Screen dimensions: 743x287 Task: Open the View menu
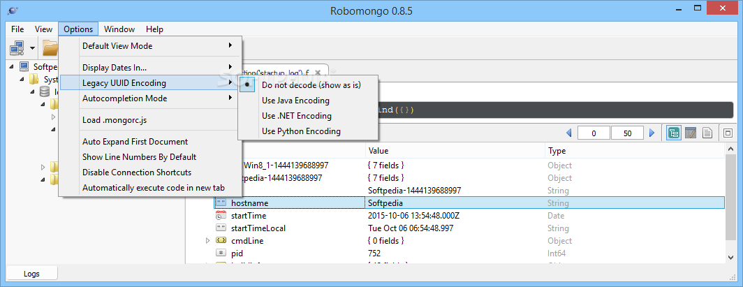(x=43, y=29)
